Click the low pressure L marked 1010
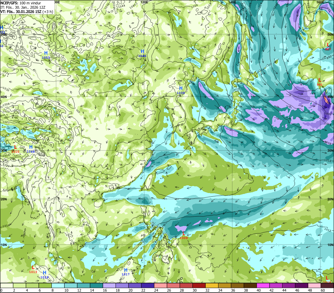334x293 pixels. (x=15, y=147)
